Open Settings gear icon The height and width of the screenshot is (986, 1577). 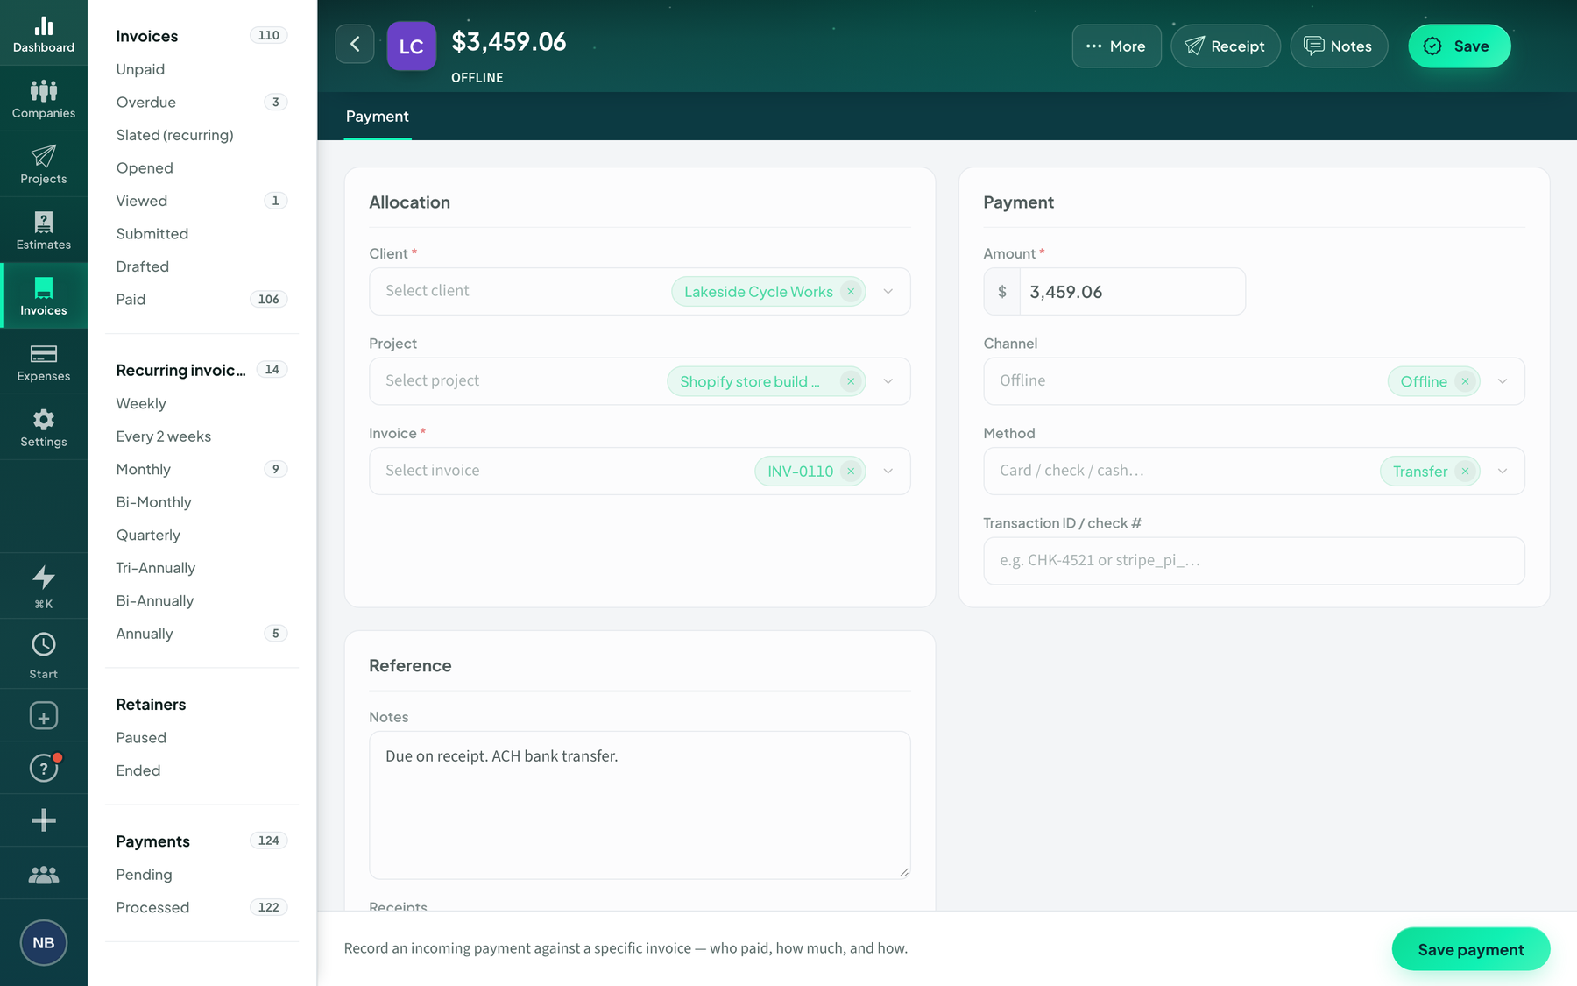pos(43,428)
